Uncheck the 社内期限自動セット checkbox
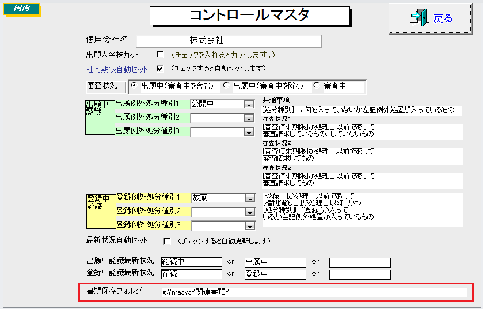Image resolution: width=483 pixels, height=309 pixels. pyautogui.click(x=160, y=68)
